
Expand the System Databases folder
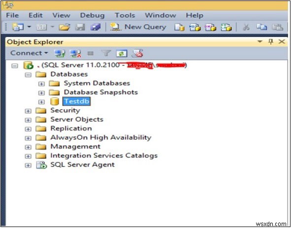click(41, 84)
